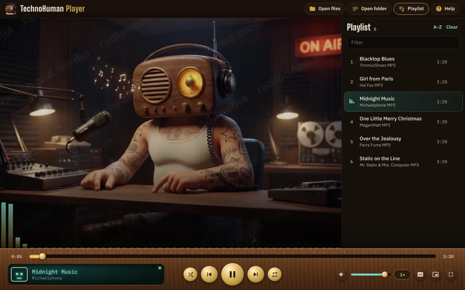Select Girl from Paris in the playlist

(403, 82)
